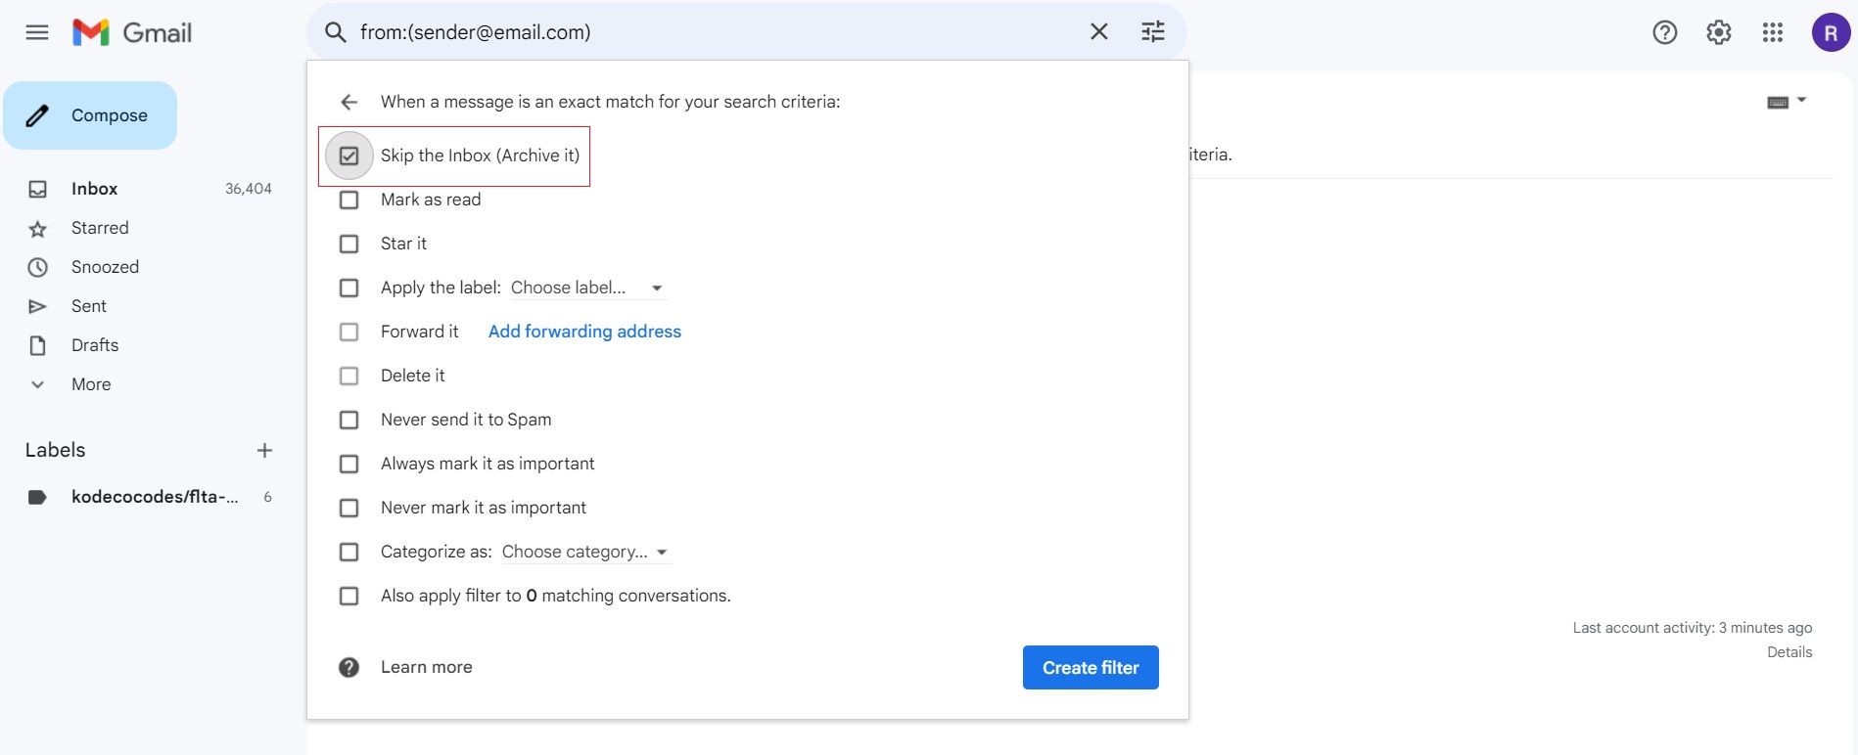Open the account profile avatar
Image resolution: width=1858 pixels, height=755 pixels.
coord(1830,32)
